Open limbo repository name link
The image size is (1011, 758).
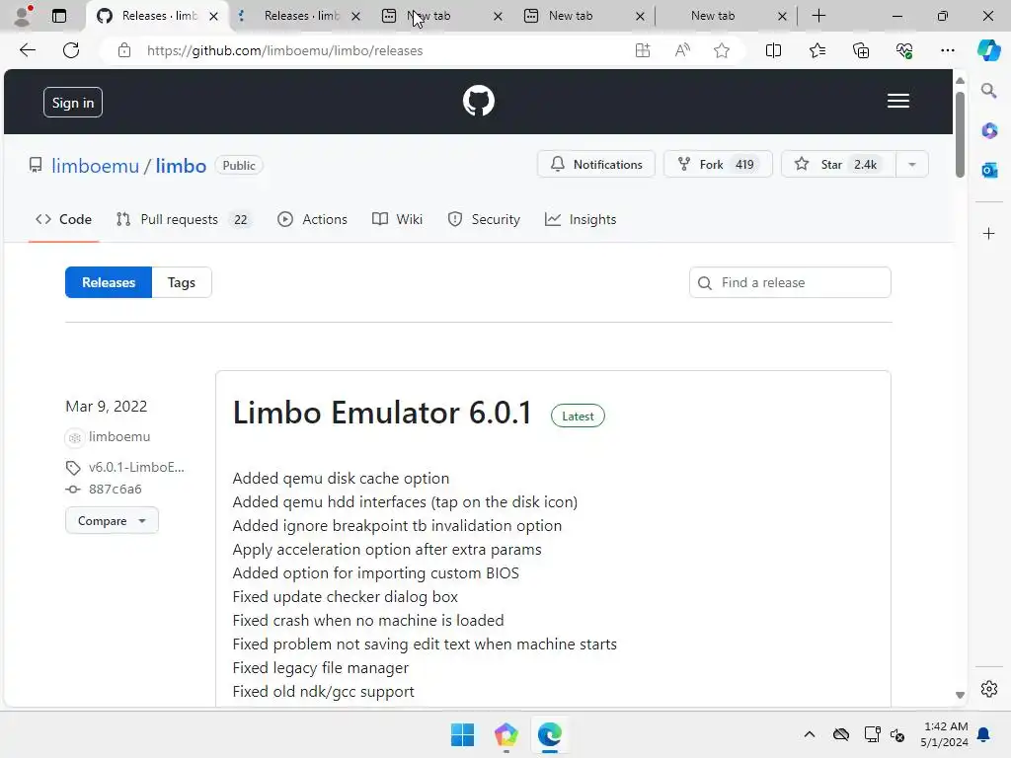181,166
